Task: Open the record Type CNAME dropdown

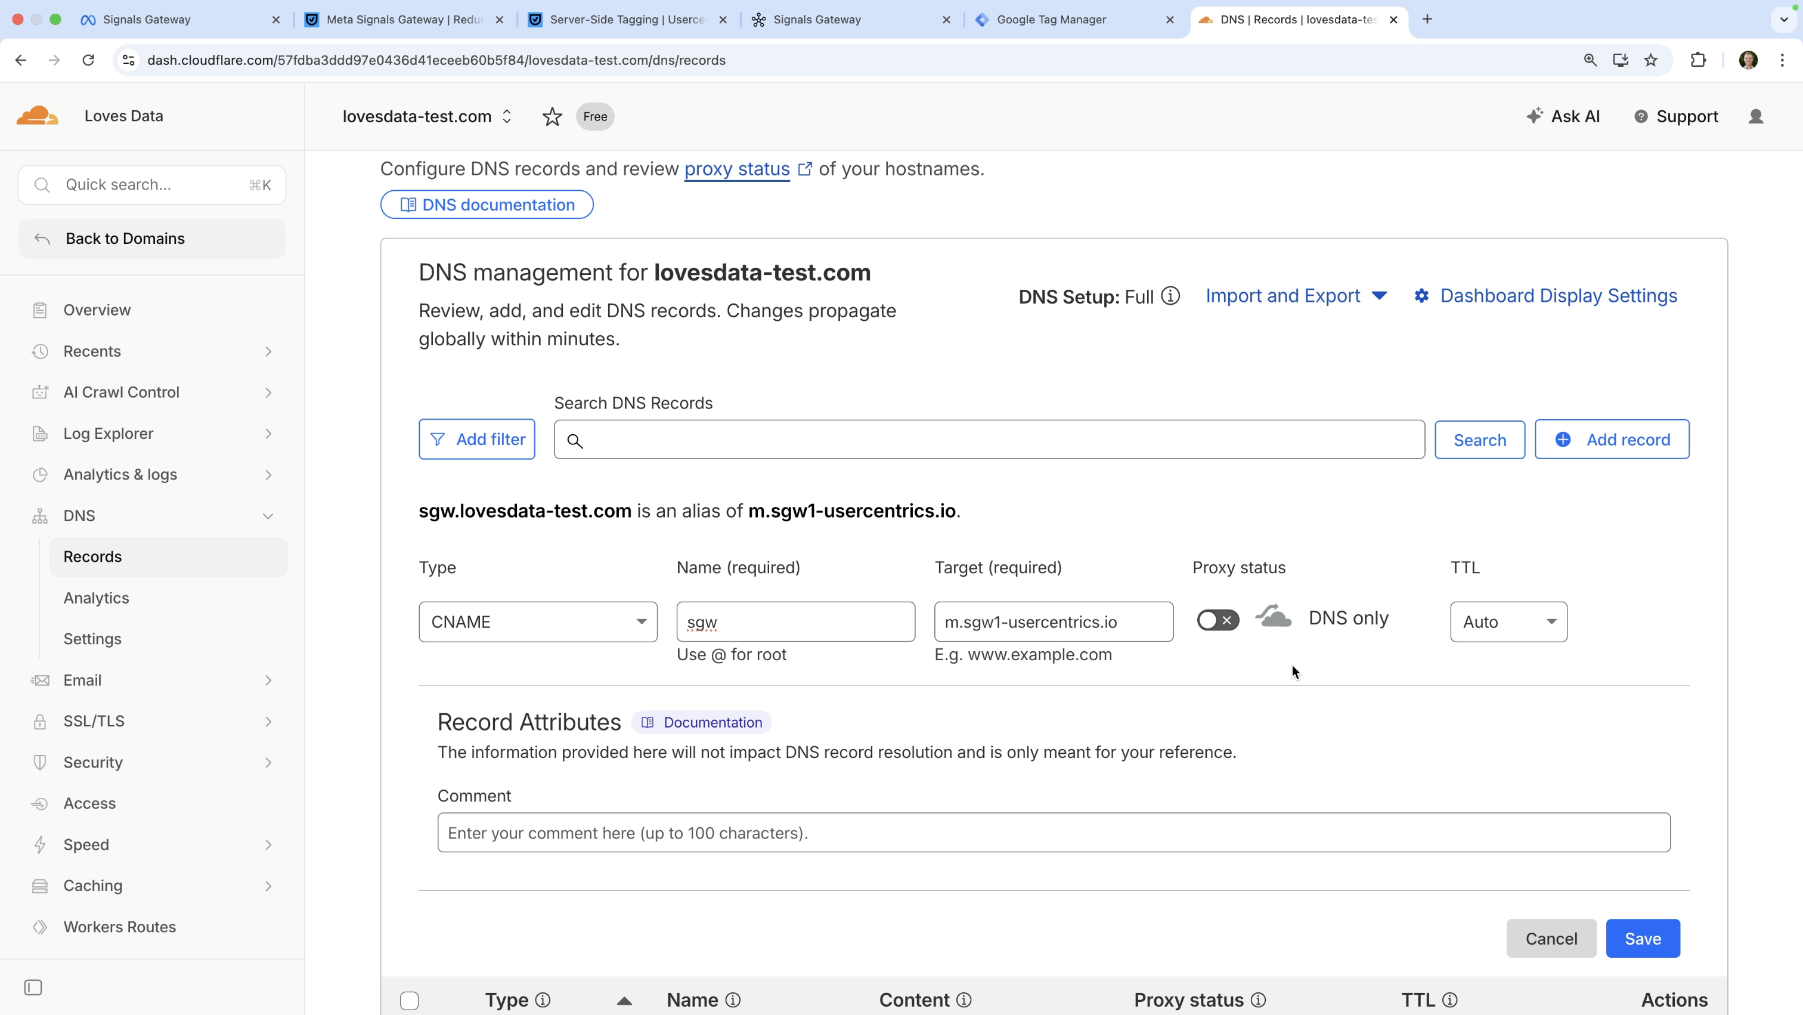Action: (538, 621)
